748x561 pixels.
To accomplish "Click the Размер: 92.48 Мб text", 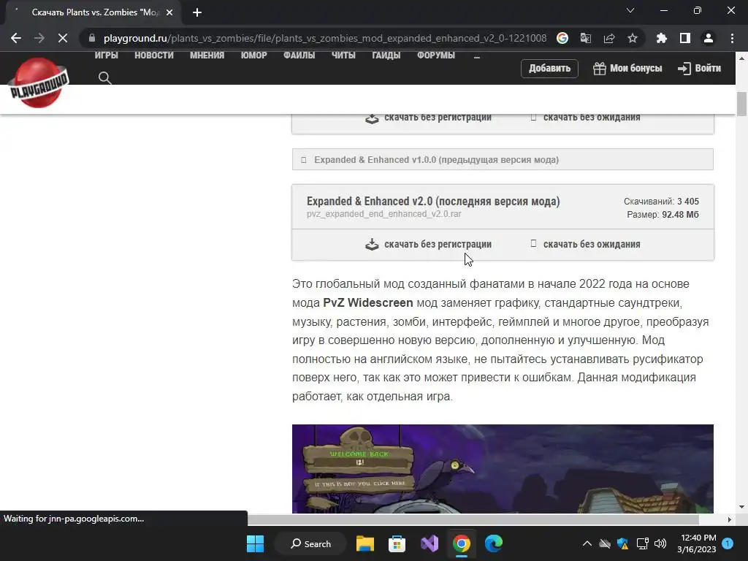I will (663, 215).
